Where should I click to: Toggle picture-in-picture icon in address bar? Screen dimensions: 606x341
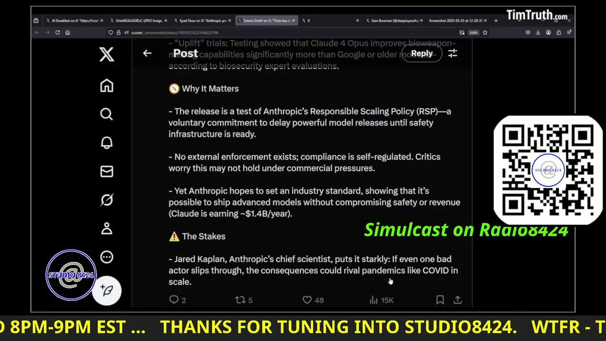click(x=462, y=33)
